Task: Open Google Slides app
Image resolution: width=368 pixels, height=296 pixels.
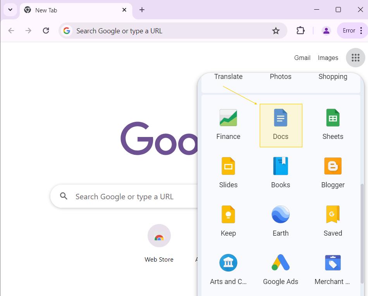Action: coord(228,173)
